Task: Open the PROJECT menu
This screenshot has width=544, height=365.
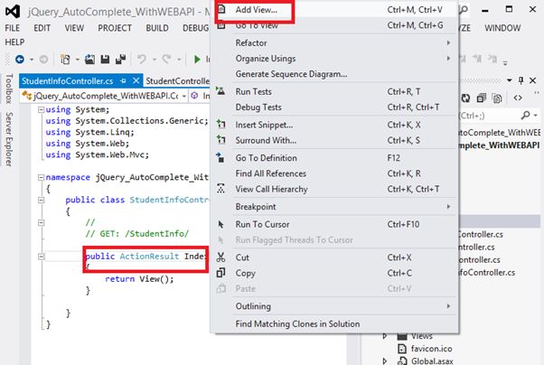Action: pos(115,28)
